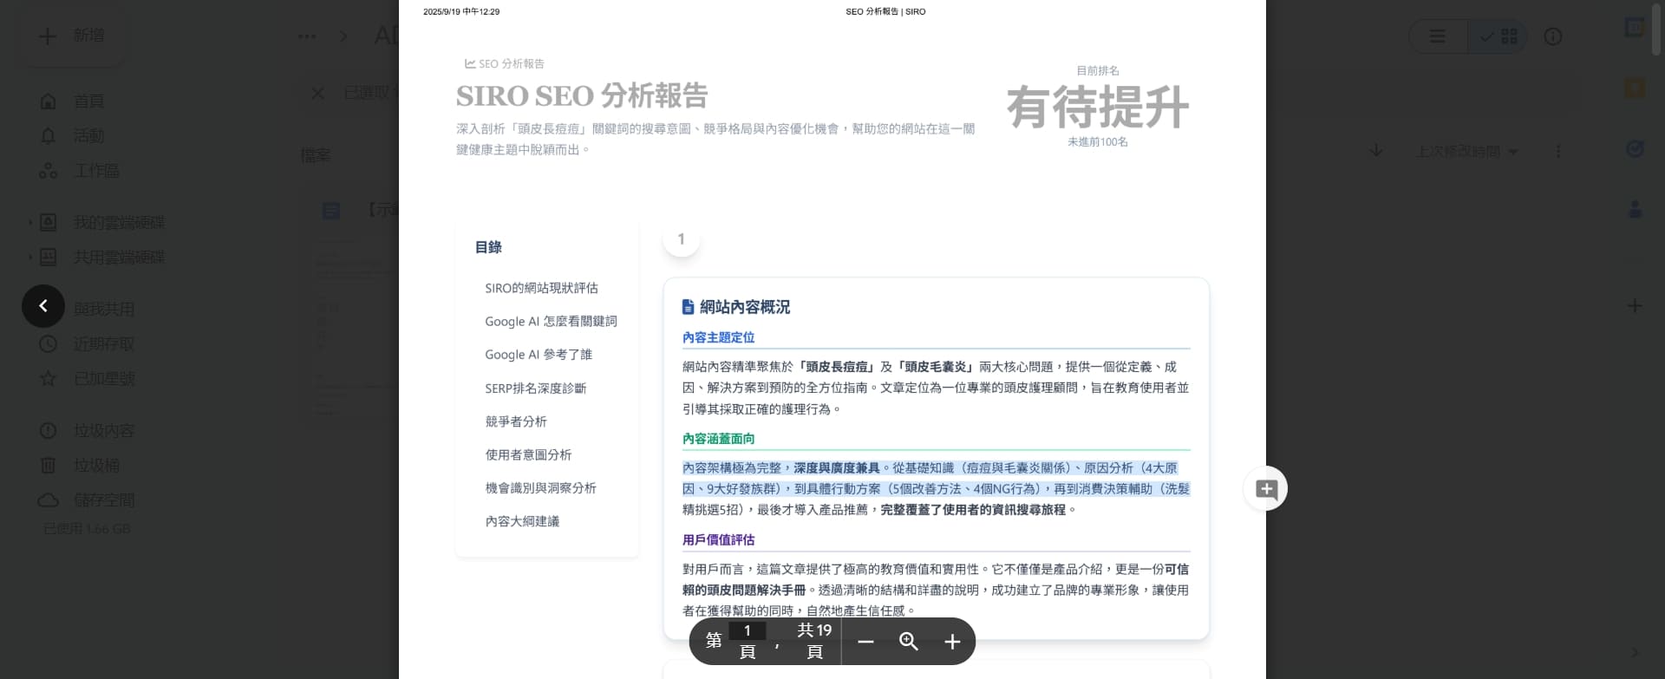Open 近期存取 in the sidebar
Screen dimensions: 1665x679
point(103,344)
